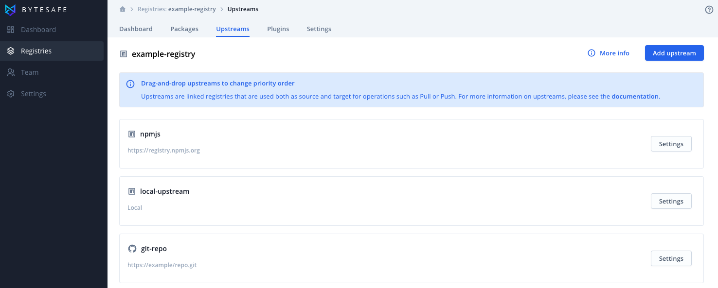This screenshot has width=718, height=288.
Task: Click the info icon in blue banner
Action: coord(130,84)
